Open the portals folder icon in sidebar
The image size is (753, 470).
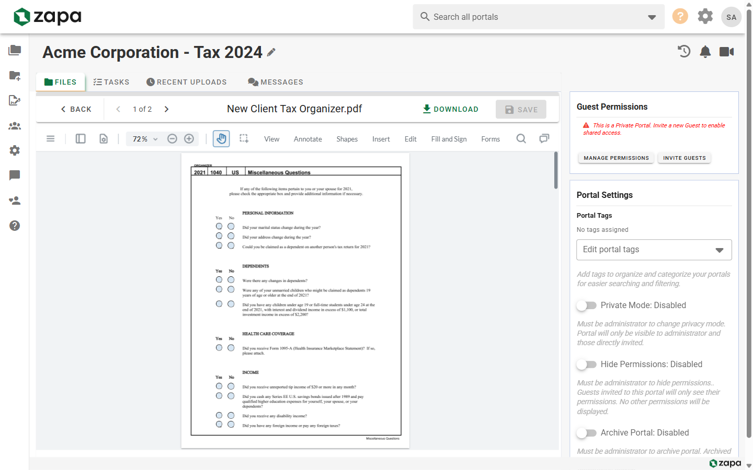(x=15, y=50)
